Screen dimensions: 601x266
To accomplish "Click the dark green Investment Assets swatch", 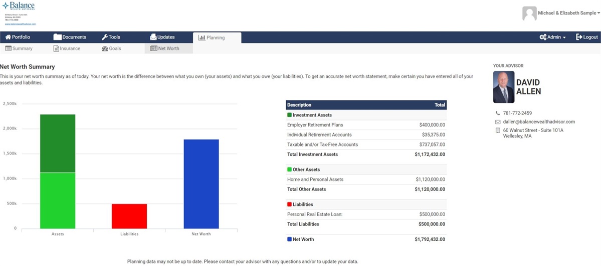I will point(289,114).
